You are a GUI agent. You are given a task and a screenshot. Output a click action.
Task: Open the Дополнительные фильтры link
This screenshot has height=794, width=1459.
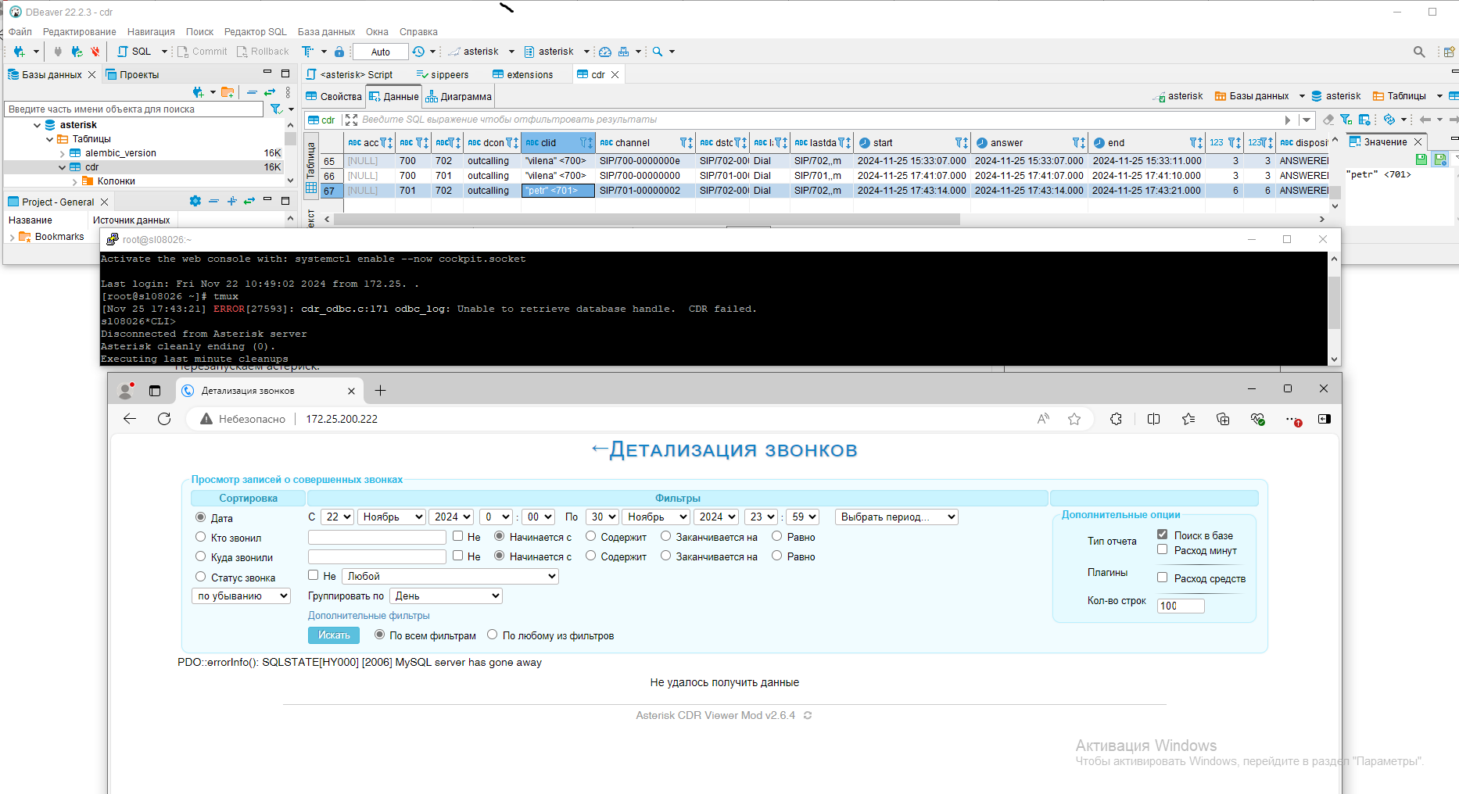(x=368, y=616)
